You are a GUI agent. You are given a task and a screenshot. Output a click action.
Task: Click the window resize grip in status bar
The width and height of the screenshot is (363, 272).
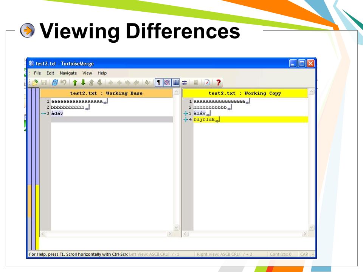313,255
